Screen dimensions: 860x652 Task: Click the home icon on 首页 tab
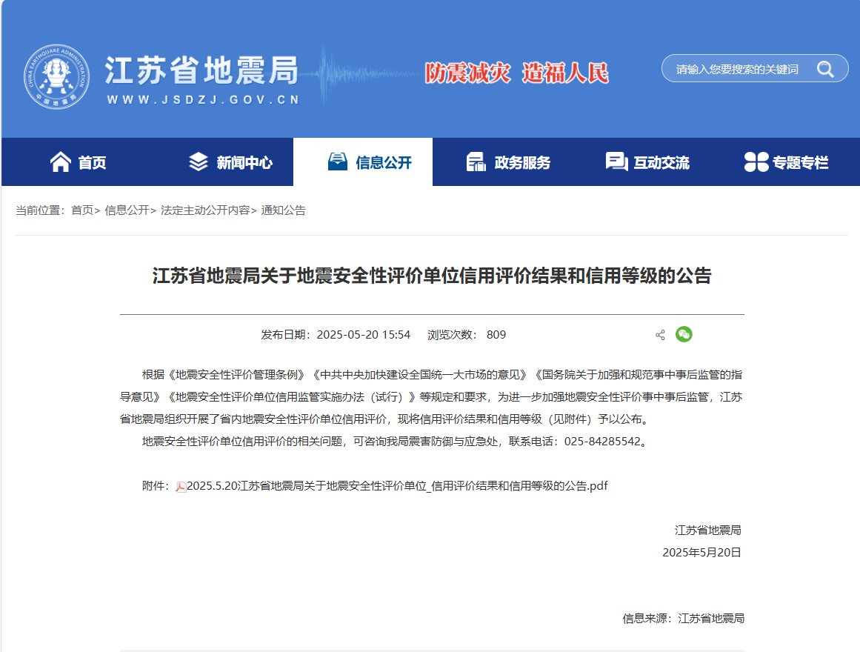(x=62, y=162)
